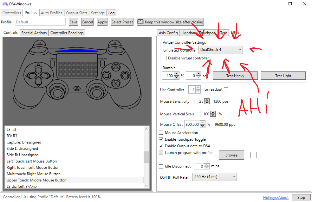Click the D-pad up on controller image
312x202 pixels.
[x=38, y=69]
